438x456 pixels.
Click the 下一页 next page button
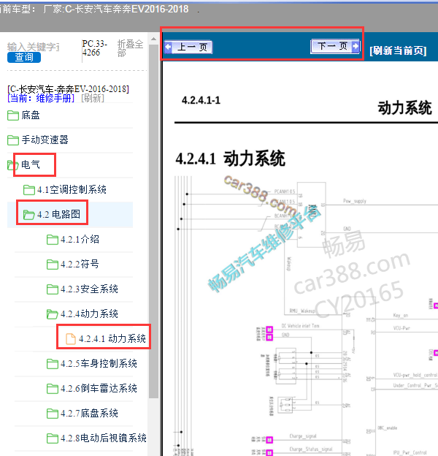pos(336,46)
